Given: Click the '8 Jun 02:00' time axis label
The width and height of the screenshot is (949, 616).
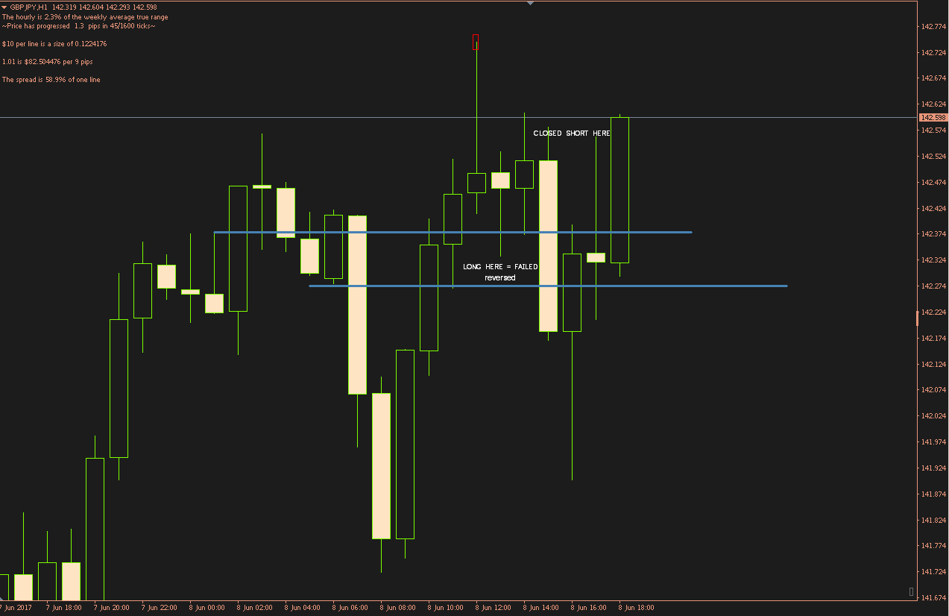Looking at the screenshot, I should point(255,608).
